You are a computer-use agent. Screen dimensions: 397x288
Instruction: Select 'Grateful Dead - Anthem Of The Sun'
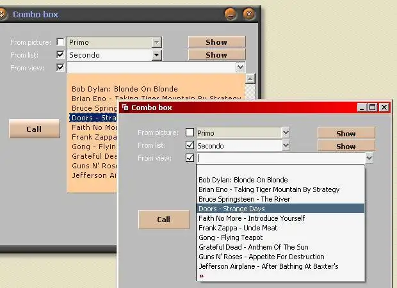point(280,247)
